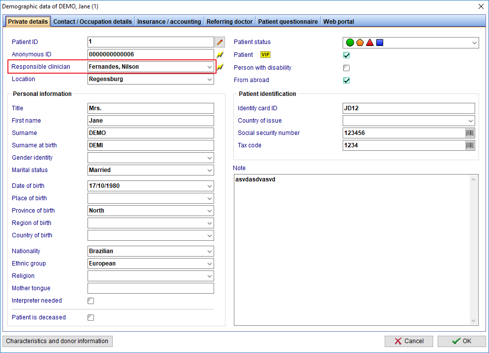
Task: Uncheck the From abroad checkbox
Action: point(346,81)
